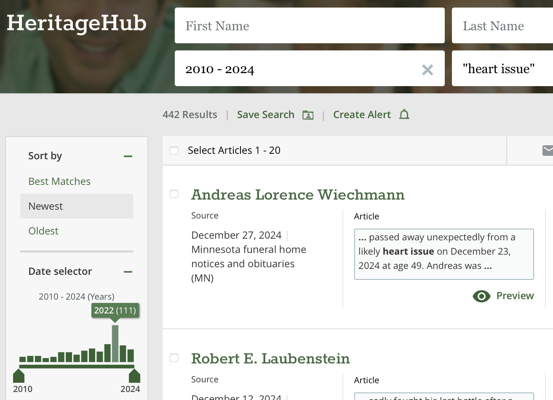Tick the Robert E. Laubenstein checkbox
Screen dimensions: 553x400
(x=174, y=358)
